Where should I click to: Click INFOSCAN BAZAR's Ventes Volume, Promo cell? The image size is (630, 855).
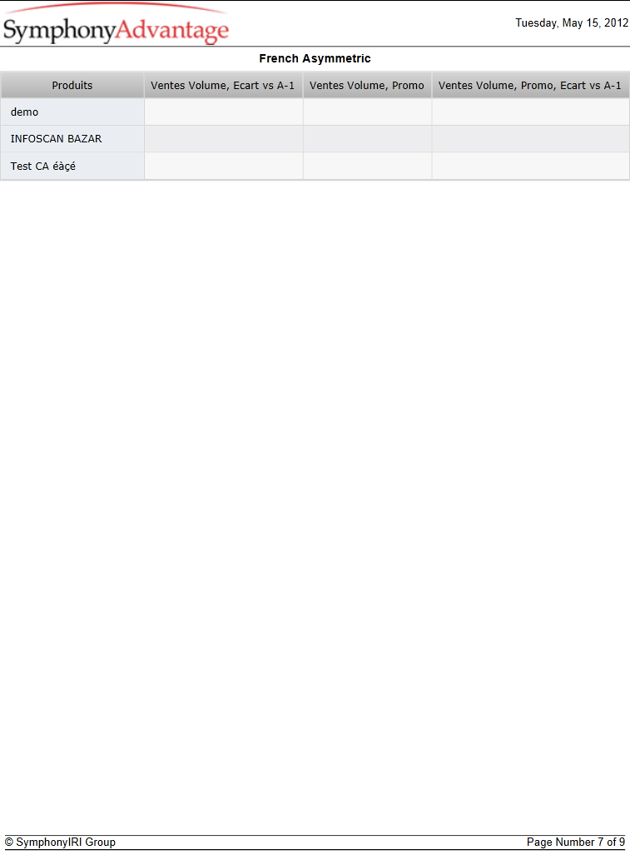(x=367, y=138)
